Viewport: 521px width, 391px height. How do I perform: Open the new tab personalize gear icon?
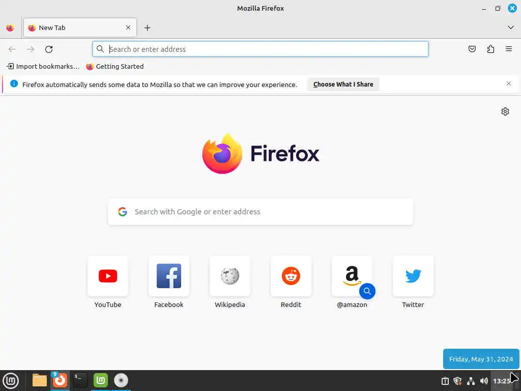coord(505,111)
